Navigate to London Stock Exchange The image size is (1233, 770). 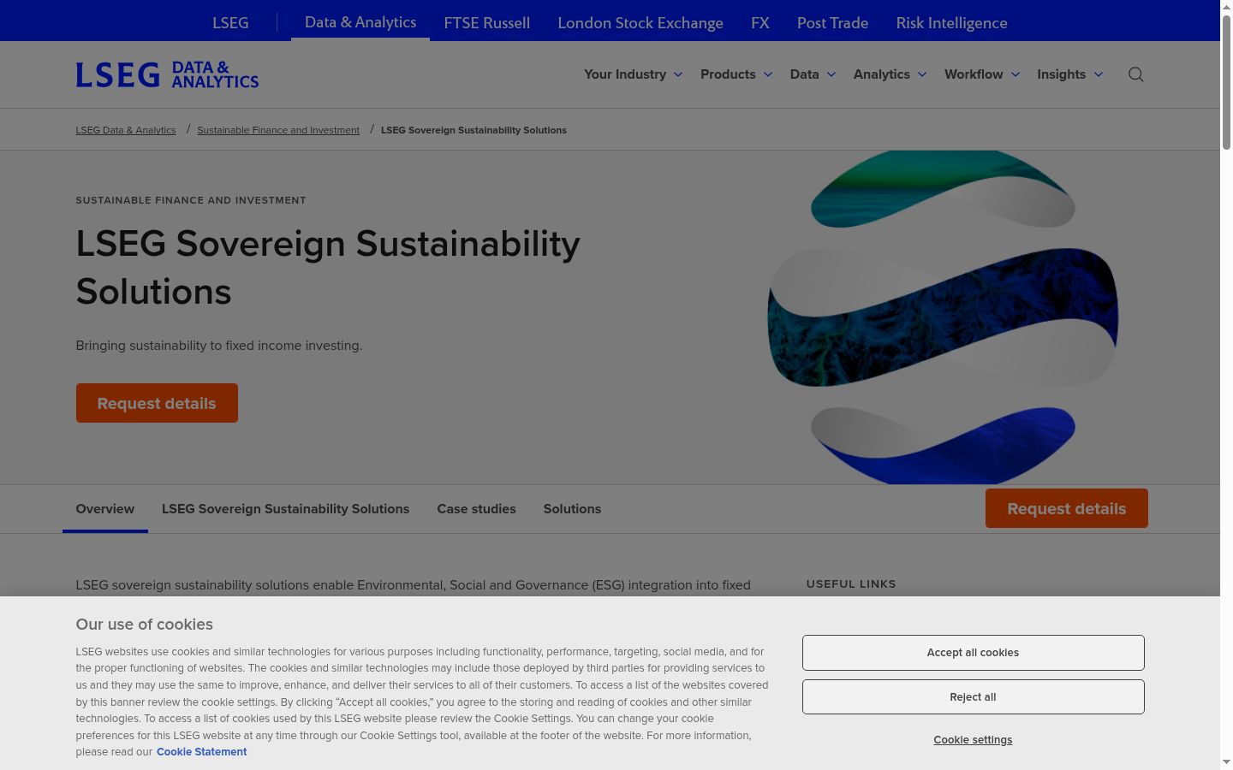[x=640, y=23]
